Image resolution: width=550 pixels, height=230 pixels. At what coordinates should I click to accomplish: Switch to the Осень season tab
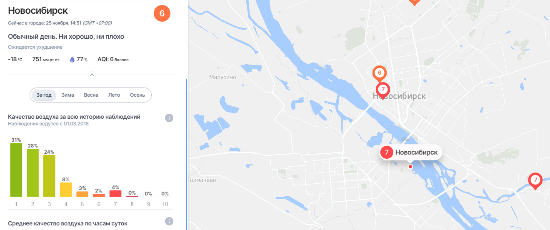(137, 95)
